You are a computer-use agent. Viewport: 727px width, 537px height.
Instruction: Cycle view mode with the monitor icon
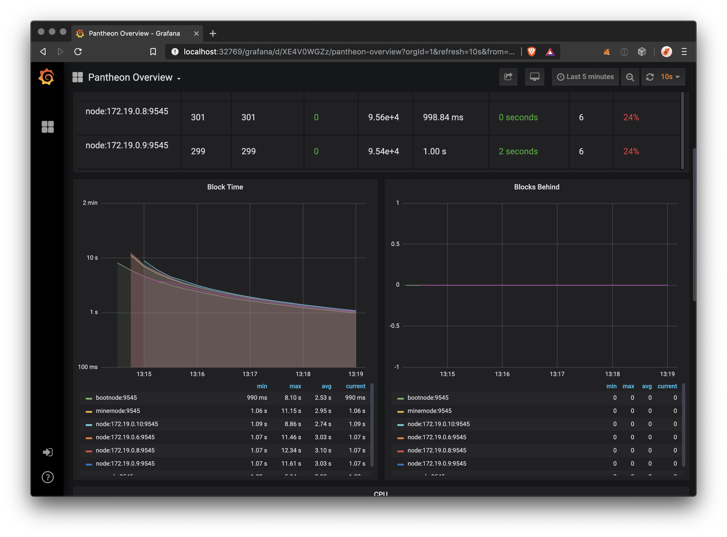[534, 77]
